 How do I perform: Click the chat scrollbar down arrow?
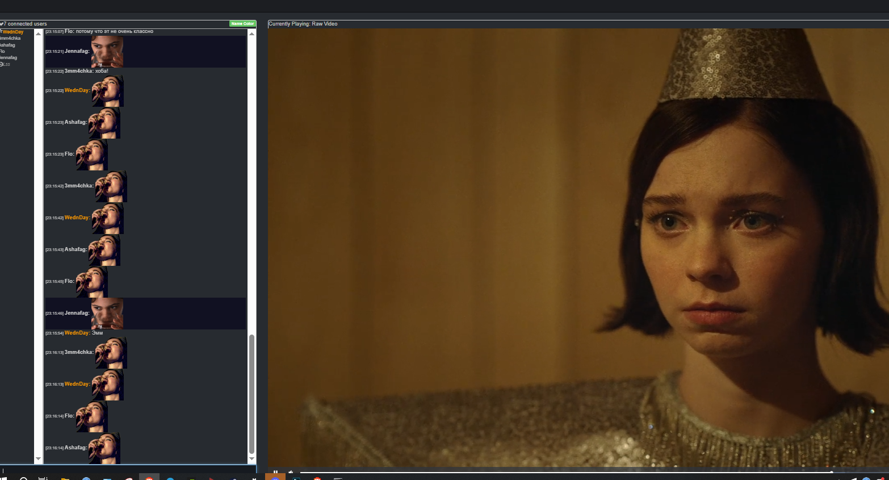(251, 458)
